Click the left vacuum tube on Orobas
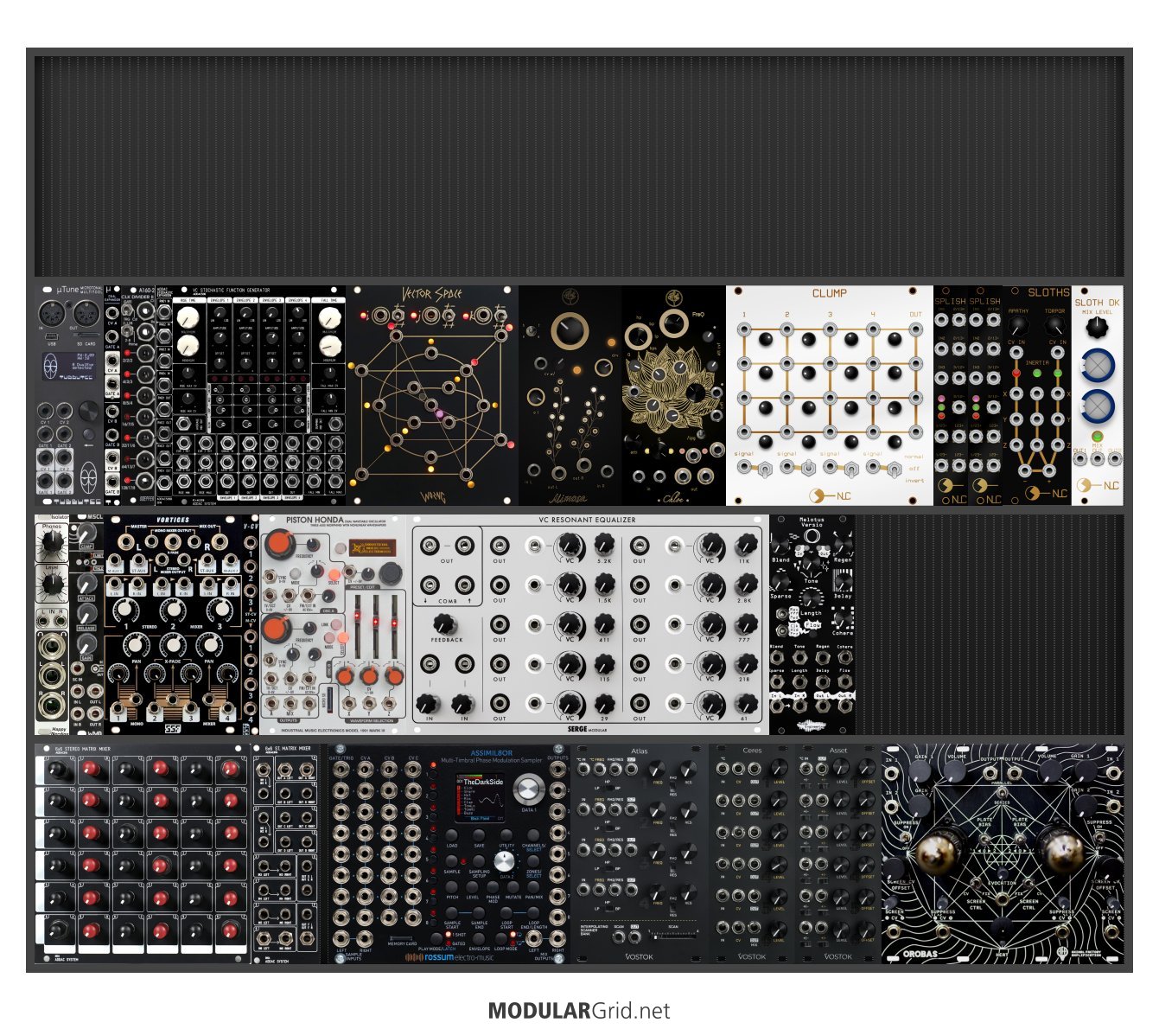Viewport: 1159px width, 1029px height. (x=935, y=853)
